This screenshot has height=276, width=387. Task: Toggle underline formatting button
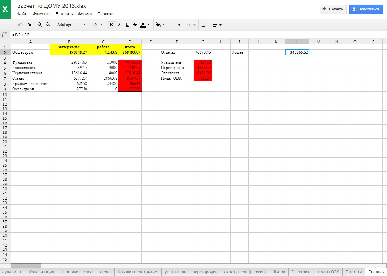[x=127, y=25]
